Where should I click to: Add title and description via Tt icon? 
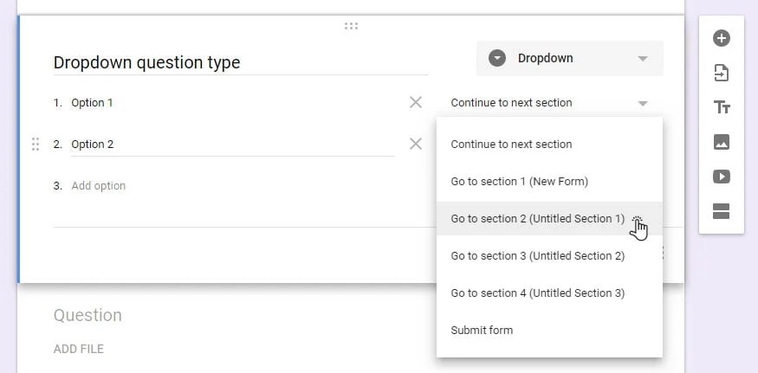pos(721,107)
